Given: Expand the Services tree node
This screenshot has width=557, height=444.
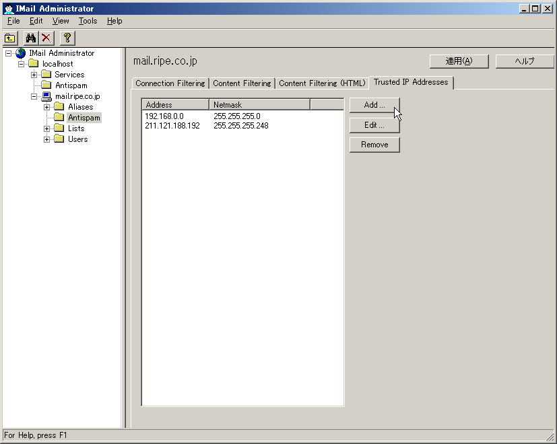Looking at the screenshot, I should (x=34, y=75).
